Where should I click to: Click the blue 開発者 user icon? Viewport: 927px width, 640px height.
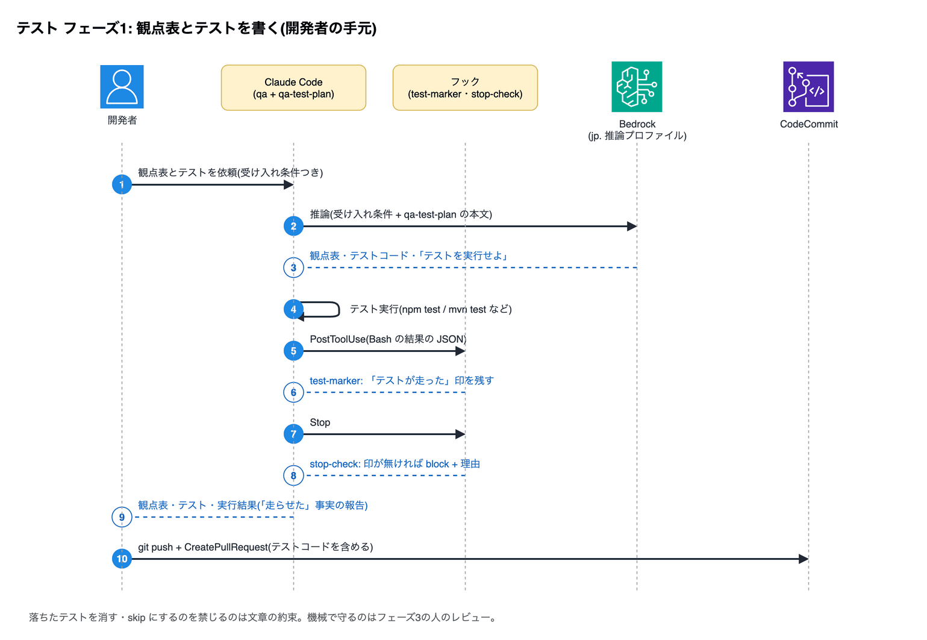[122, 87]
